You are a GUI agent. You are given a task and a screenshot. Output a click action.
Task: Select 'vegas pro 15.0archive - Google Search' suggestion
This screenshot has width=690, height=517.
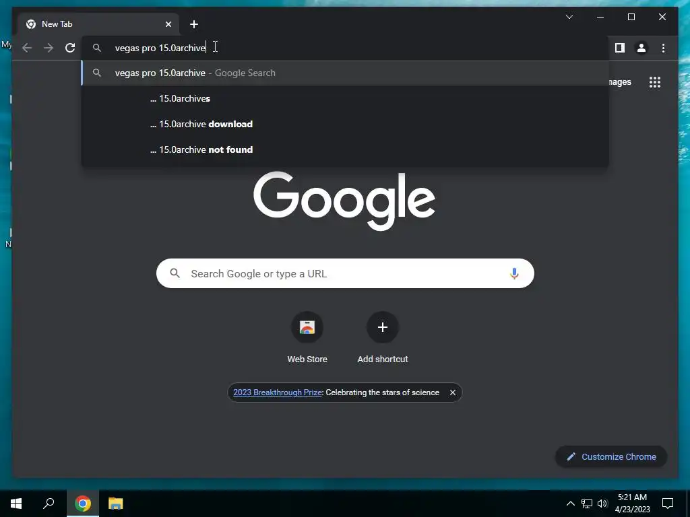(x=346, y=73)
